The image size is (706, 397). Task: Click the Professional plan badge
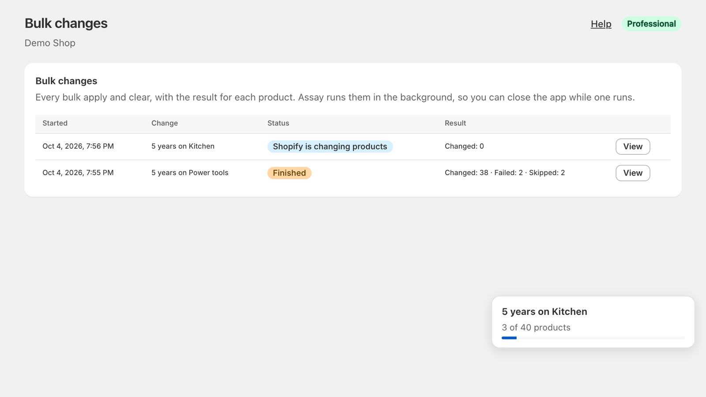[x=651, y=24]
